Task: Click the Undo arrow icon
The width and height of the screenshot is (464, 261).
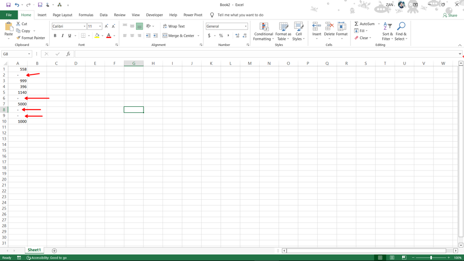Action: pos(17,5)
